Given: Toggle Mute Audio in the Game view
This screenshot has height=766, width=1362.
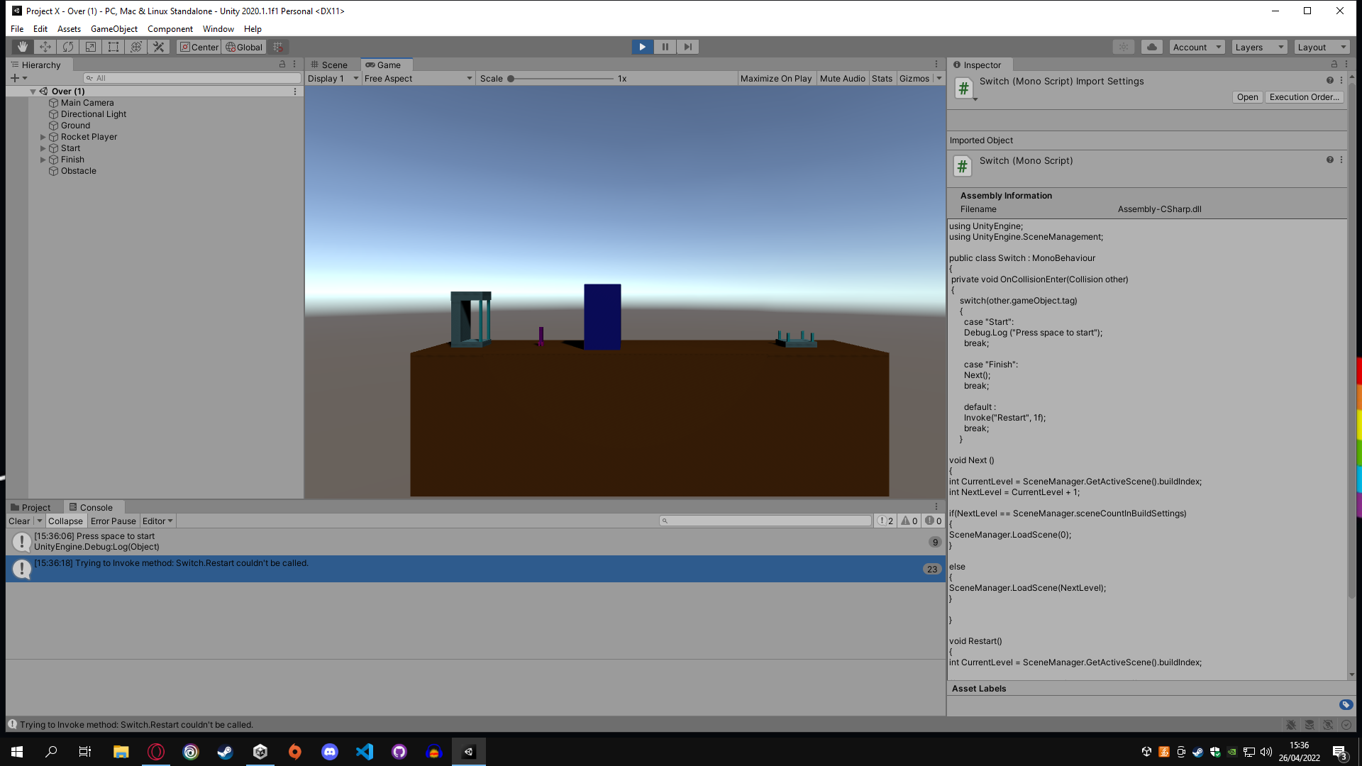Looking at the screenshot, I should coord(842,78).
